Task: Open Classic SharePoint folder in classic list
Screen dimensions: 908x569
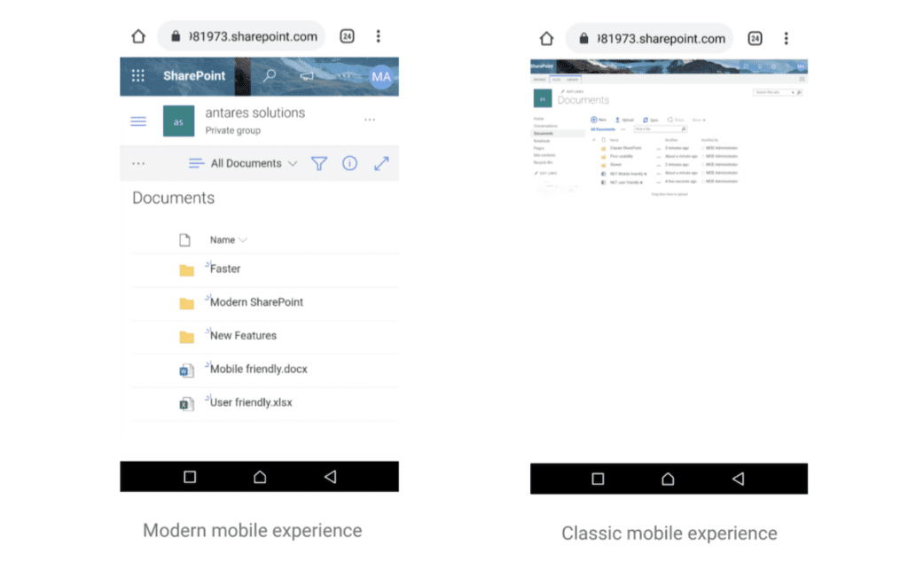Action: [625, 148]
